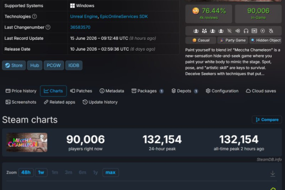Click the help icon beside Last Changenumber
285x190 pixels.
[x=48, y=27]
